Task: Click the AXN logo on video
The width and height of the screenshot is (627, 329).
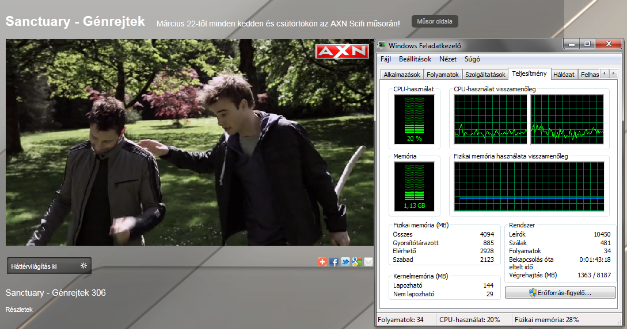Action: [342, 51]
